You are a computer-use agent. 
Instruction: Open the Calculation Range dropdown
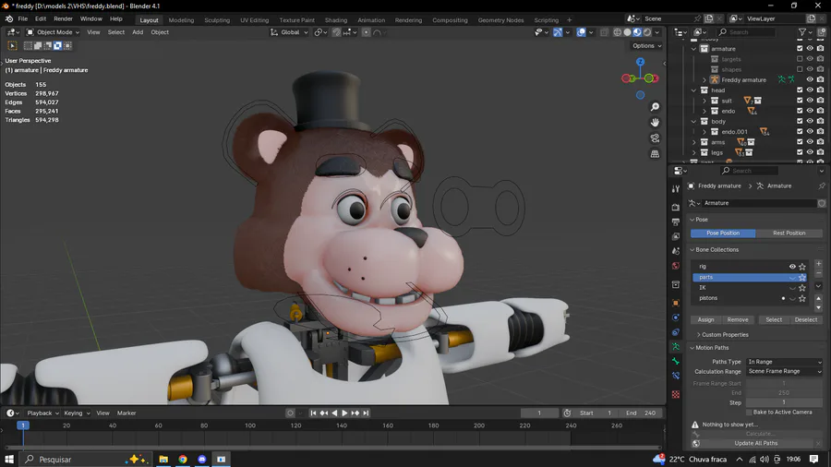(x=784, y=371)
